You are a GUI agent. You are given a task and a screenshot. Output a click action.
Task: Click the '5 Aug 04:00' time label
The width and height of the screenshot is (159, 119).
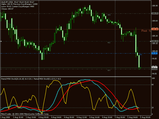tap(133, 117)
